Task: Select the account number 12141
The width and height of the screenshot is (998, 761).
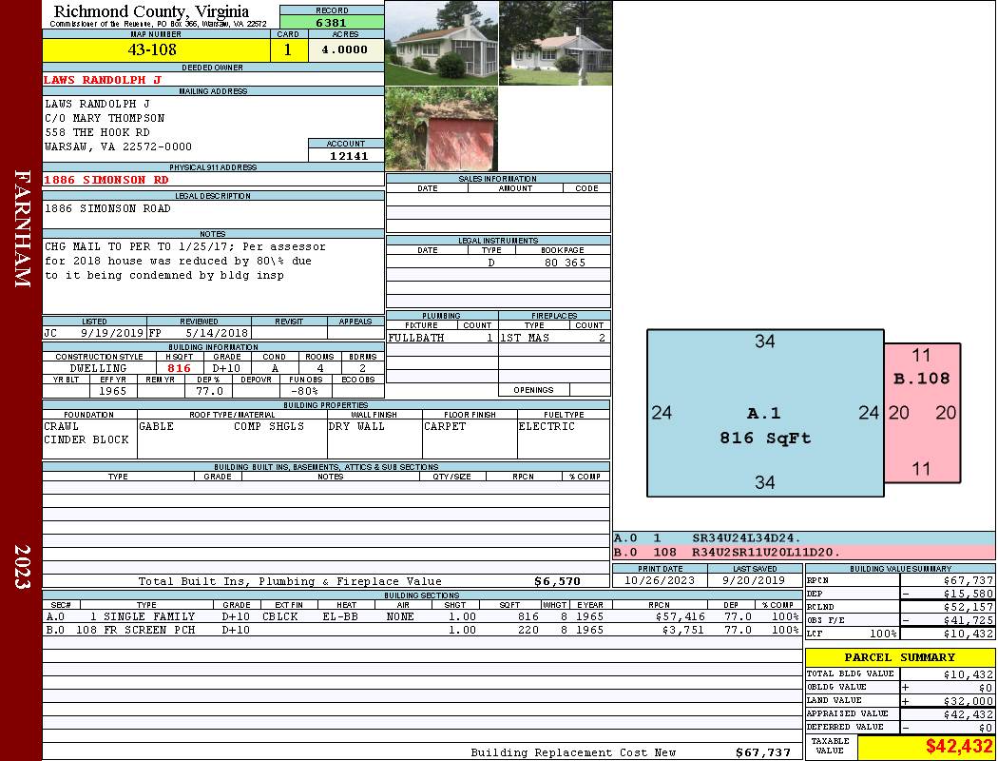Action: coord(346,156)
